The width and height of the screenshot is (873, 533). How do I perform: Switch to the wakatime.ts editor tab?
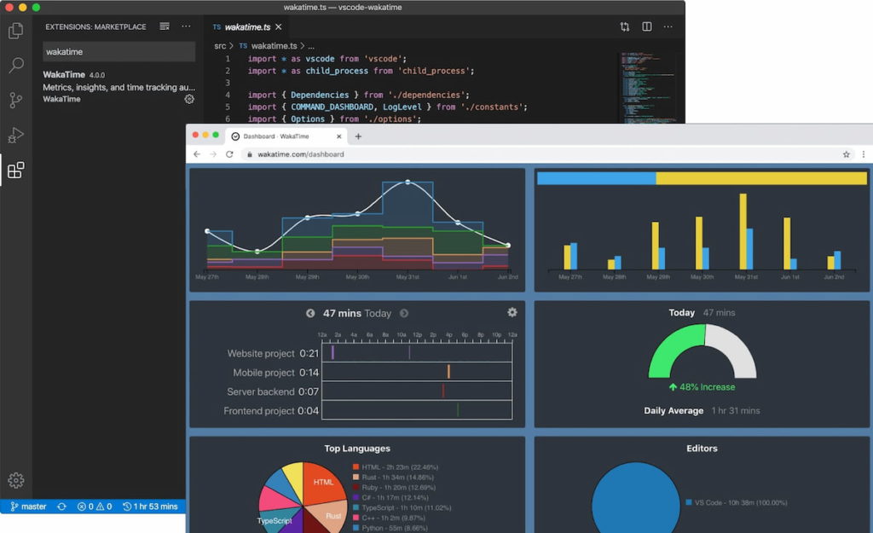247,26
